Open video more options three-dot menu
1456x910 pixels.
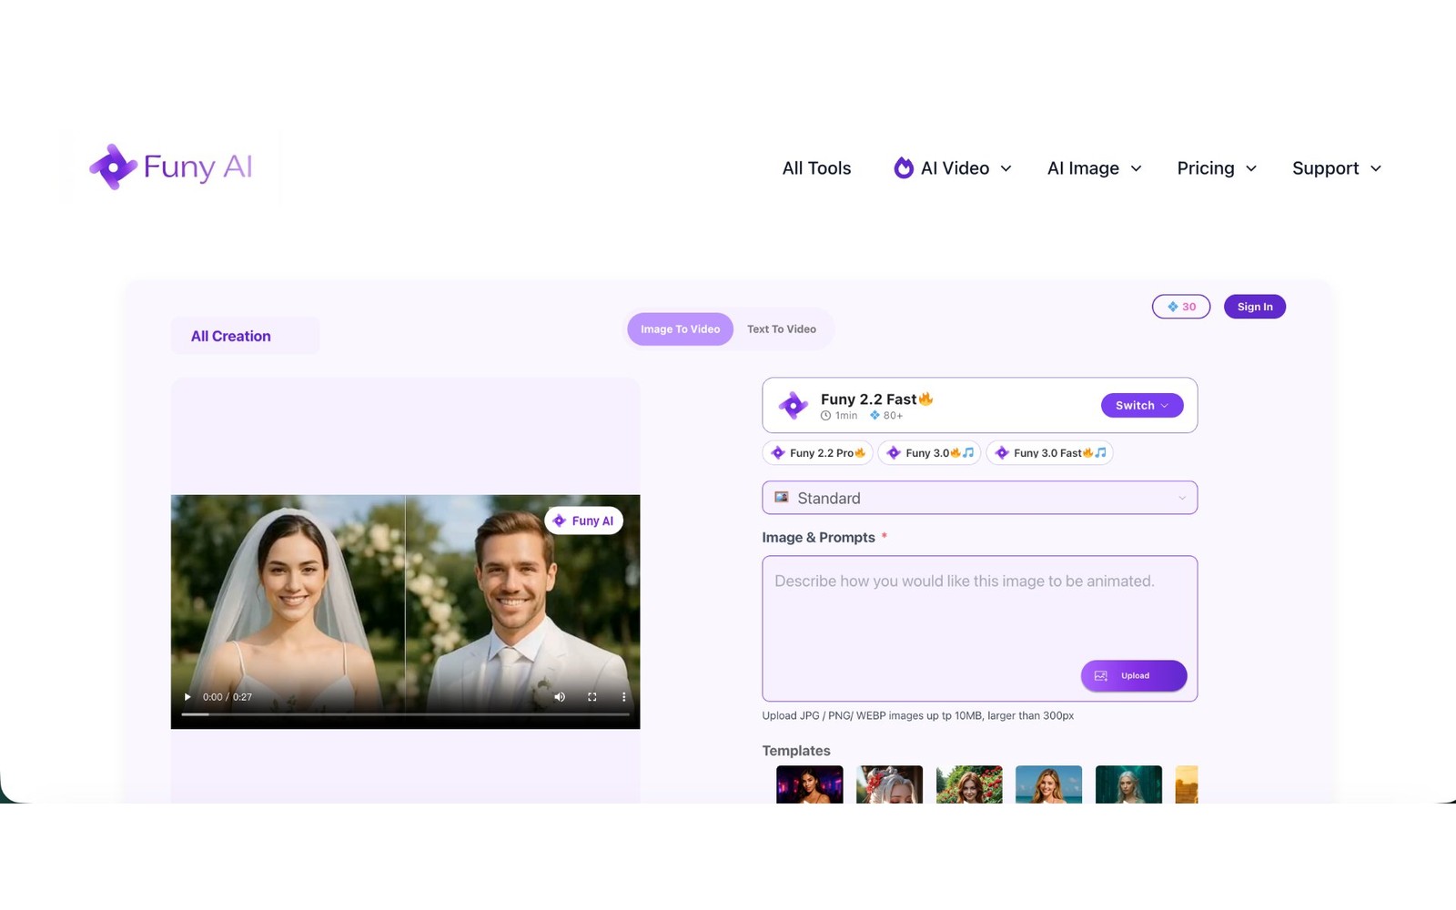pos(623,697)
